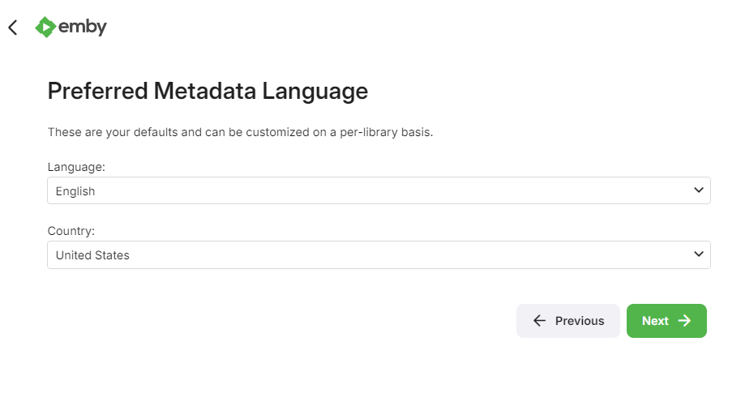
Task: Select the United States value text
Action: point(92,255)
